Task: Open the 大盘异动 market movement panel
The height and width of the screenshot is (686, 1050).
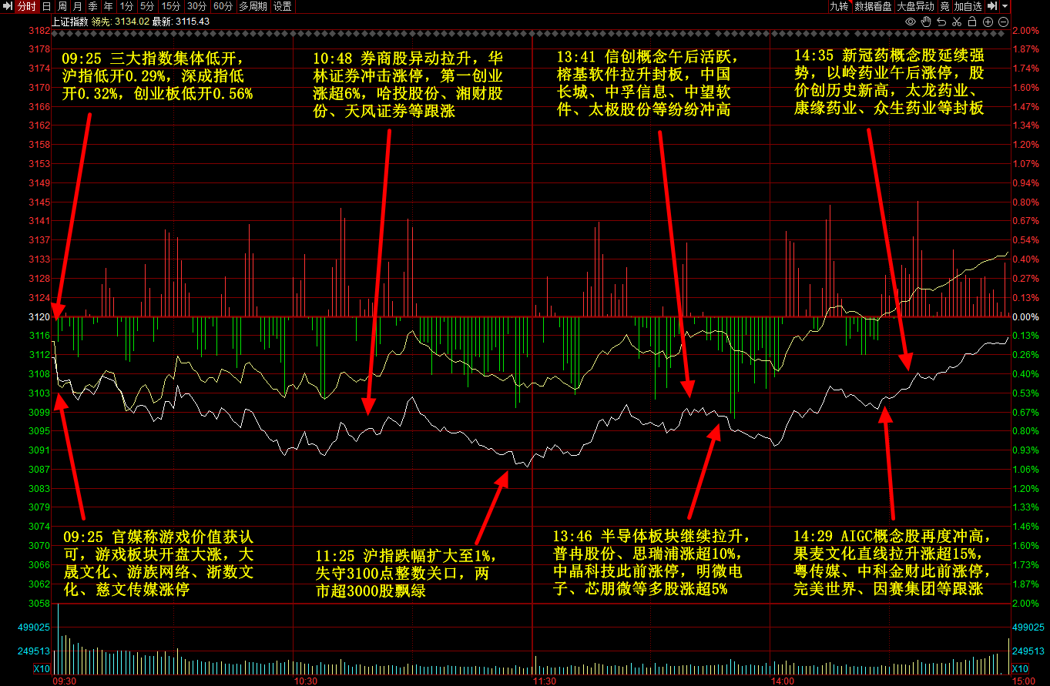Action: (915, 6)
